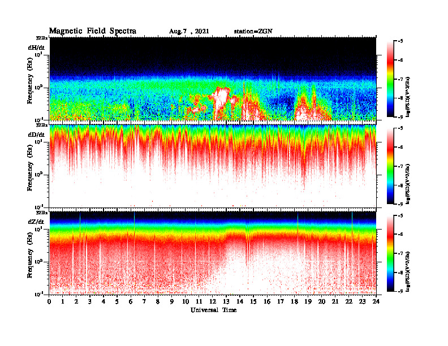
Task: Select the date label "Aug 7, 2021"
Action: (x=189, y=32)
